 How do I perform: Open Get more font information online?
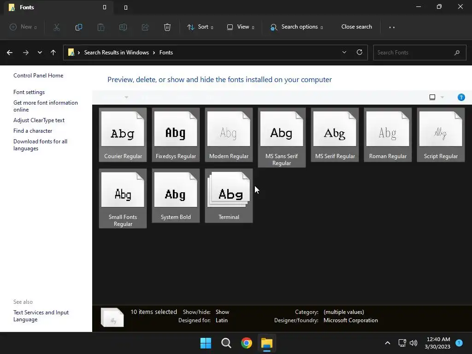click(x=46, y=106)
